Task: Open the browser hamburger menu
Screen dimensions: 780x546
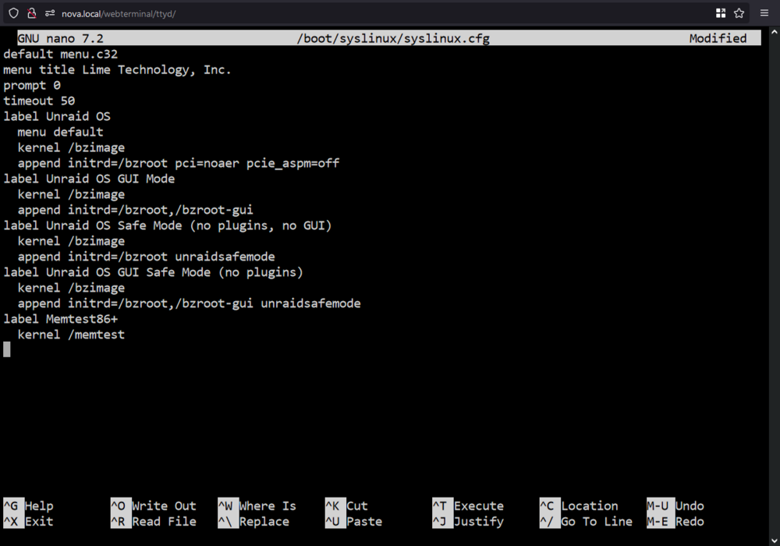Action: 764,13
